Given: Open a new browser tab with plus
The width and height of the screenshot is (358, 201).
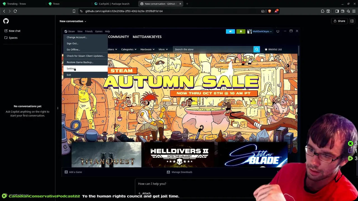Looking at the screenshot, I should (x=187, y=4).
